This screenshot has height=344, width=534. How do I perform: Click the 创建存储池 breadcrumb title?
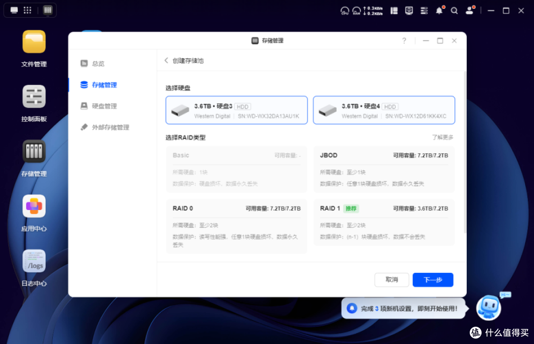(188, 61)
